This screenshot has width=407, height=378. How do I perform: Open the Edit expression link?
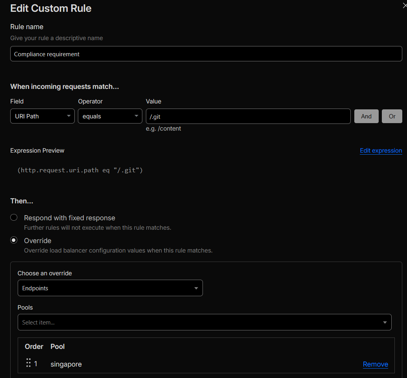tap(381, 151)
